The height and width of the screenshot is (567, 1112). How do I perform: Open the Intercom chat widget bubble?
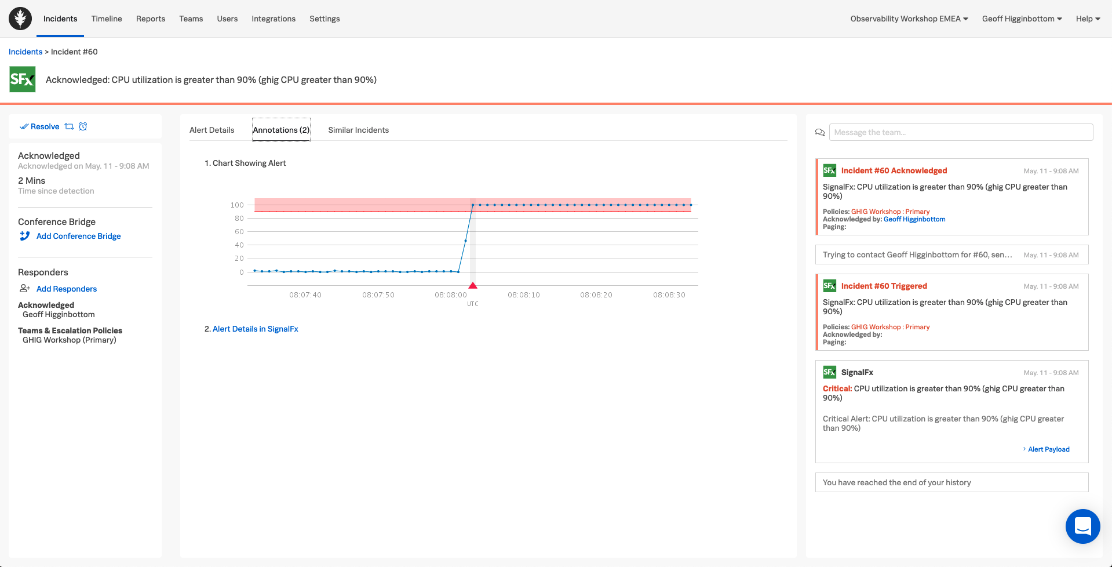pyautogui.click(x=1083, y=526)
